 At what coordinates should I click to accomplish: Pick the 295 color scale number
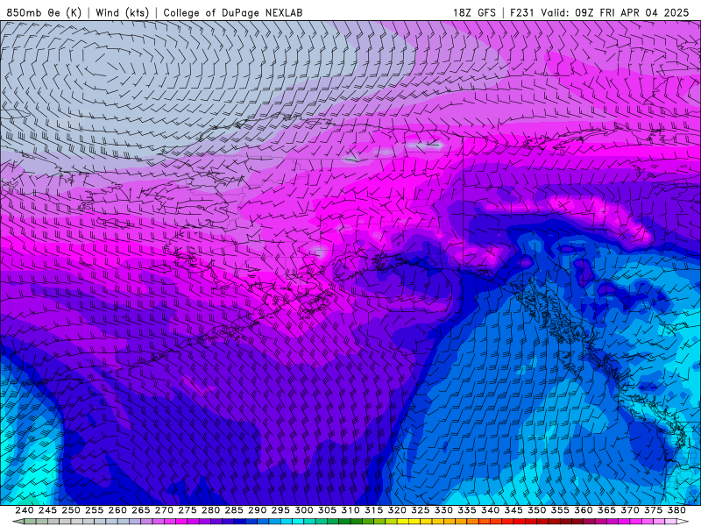[x=280, y=510]
